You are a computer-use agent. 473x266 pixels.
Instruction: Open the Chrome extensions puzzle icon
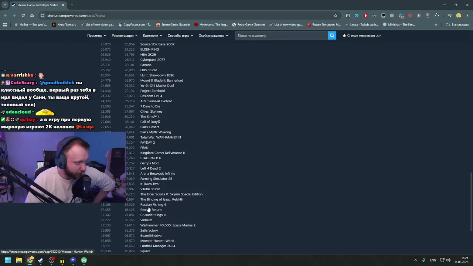[437, 16]
